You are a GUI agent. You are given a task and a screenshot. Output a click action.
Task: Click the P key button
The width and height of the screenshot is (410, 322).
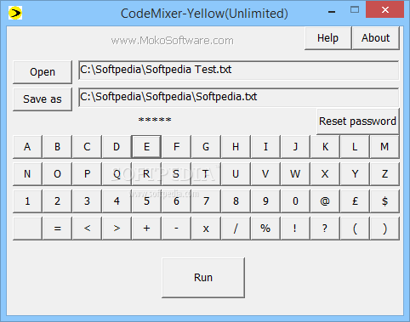tap(87, 174)
